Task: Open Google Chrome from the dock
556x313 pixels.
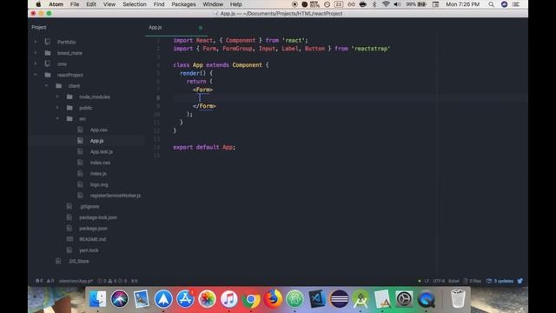Action: coord(251,299)
